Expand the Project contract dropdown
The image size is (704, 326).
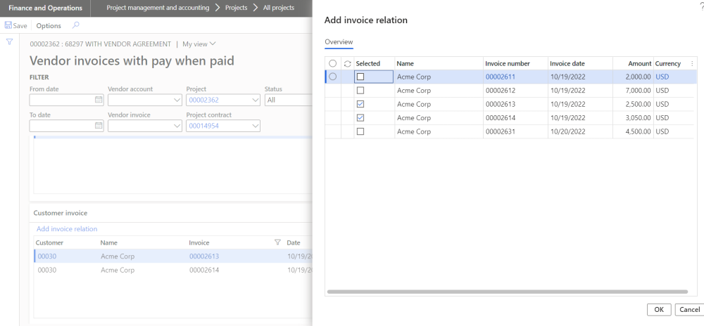pyautogui.click(x=254, y=126)
